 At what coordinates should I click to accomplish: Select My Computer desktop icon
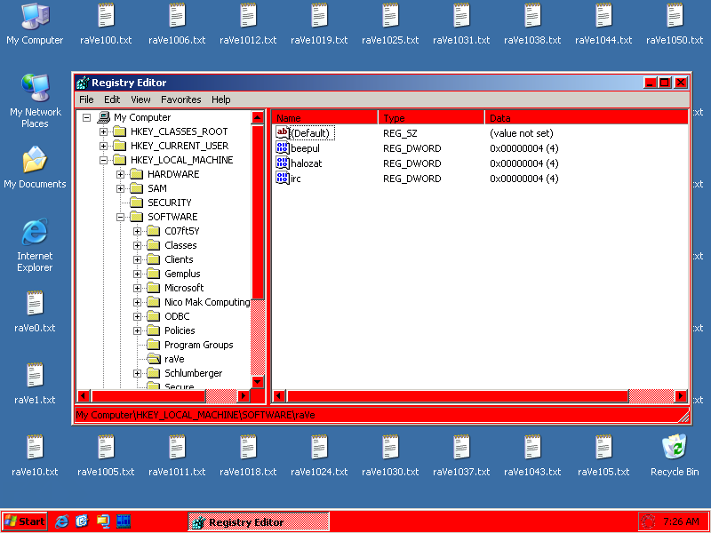[x=35, y=24]
